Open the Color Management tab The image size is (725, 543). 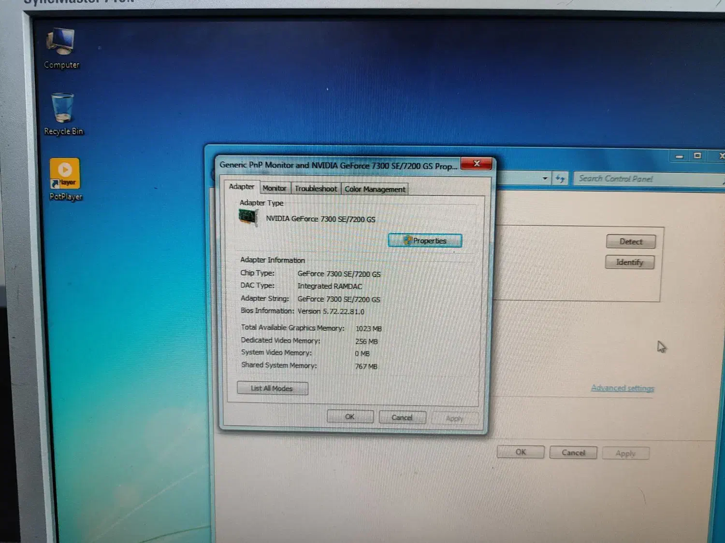[x=375, y=189]
